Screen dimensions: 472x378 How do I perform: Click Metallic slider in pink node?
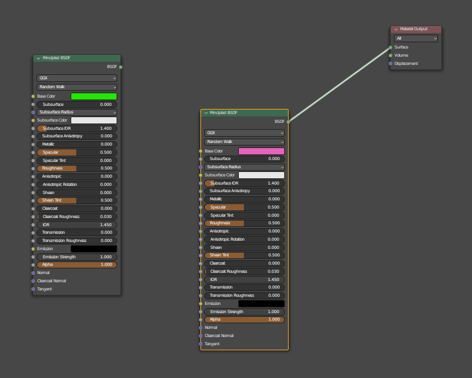pyautogui.click(x=245, y=199)
